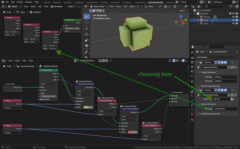Select the 3D Cursor tool

(x=87, y=22)
